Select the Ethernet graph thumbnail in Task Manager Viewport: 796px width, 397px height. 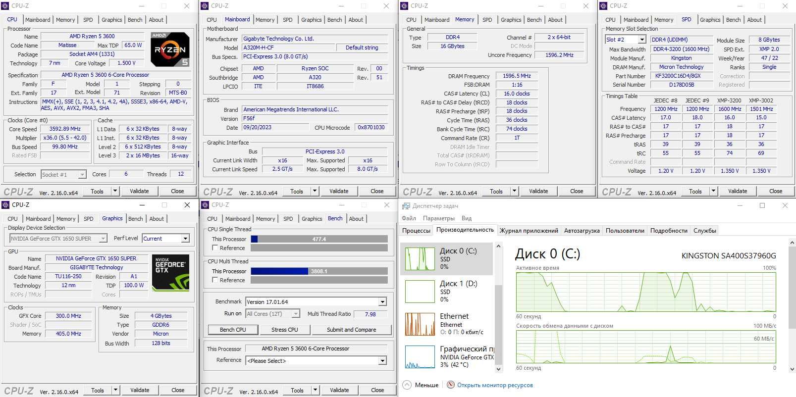point(420,324)
